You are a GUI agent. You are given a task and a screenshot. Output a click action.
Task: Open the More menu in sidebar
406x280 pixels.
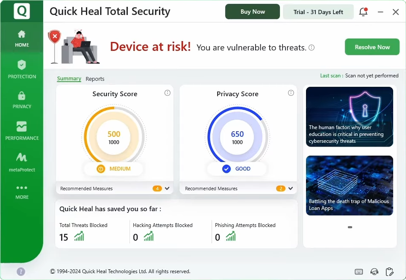(x=22, y=192)
